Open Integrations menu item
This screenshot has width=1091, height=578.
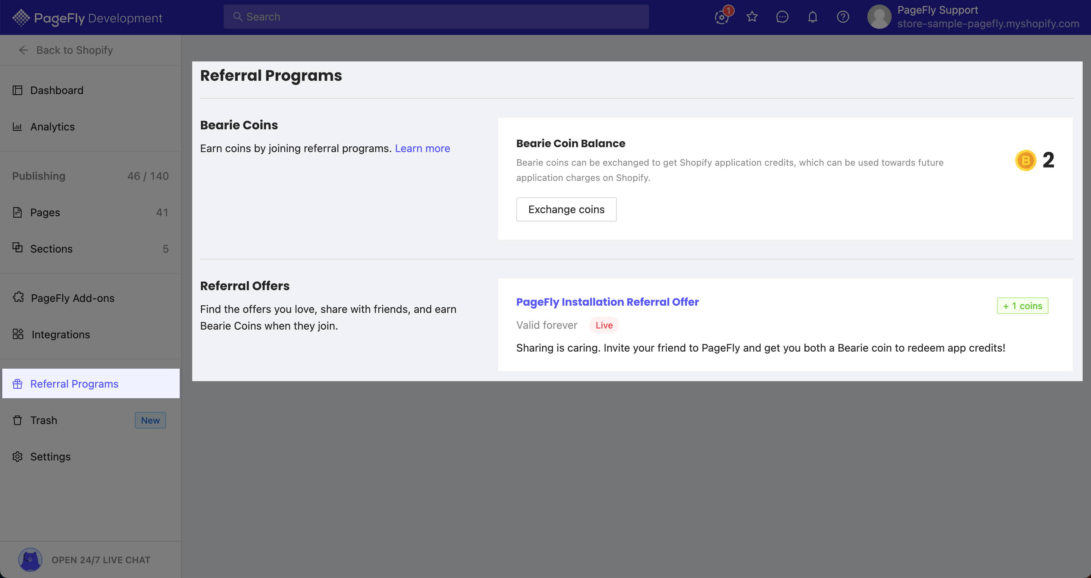coord(91,335)
